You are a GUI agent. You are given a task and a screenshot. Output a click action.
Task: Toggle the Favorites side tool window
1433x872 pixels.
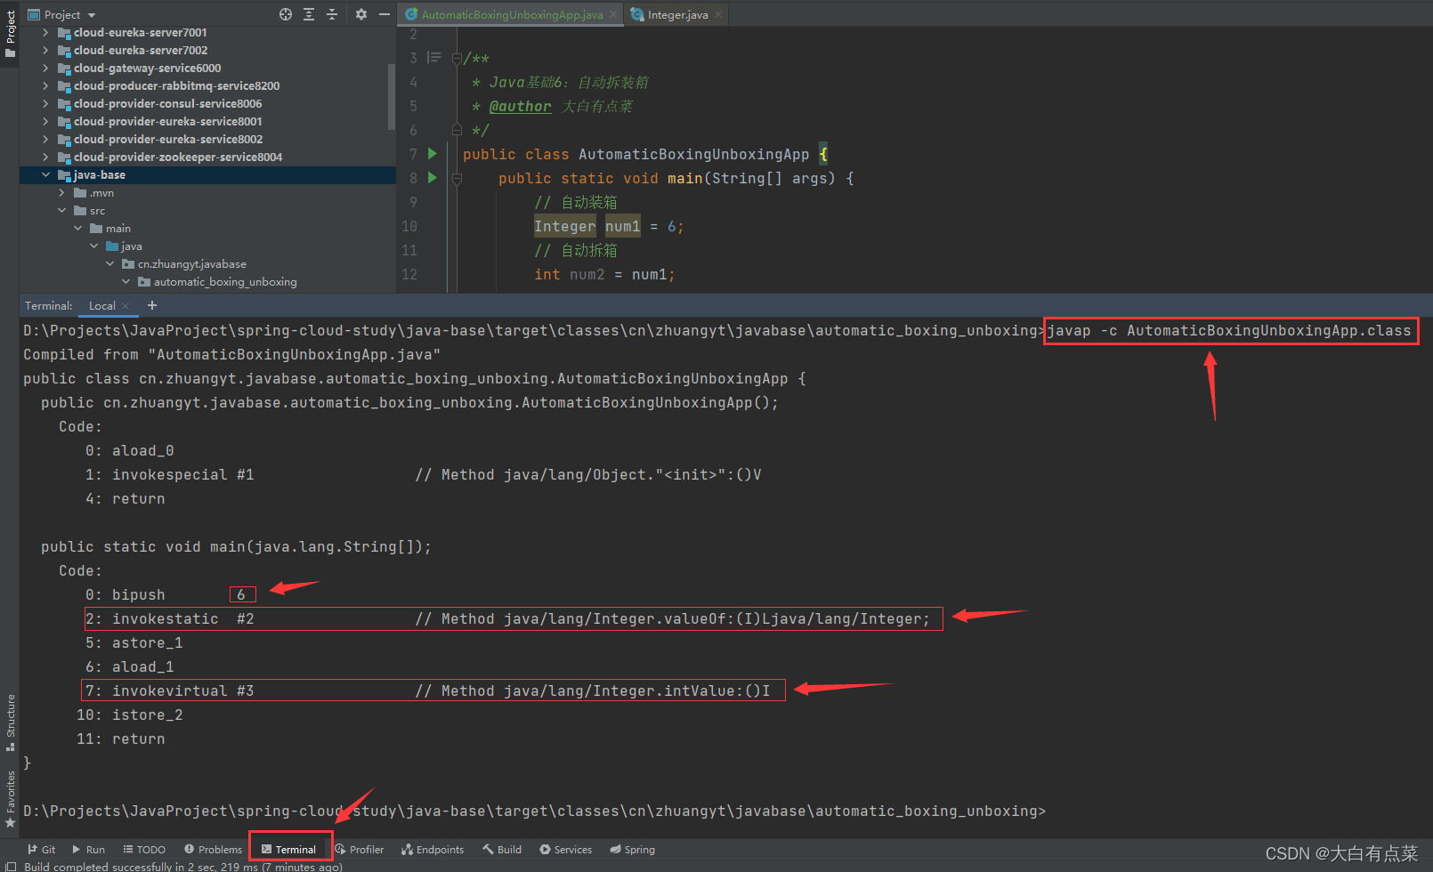click(10, 799)
